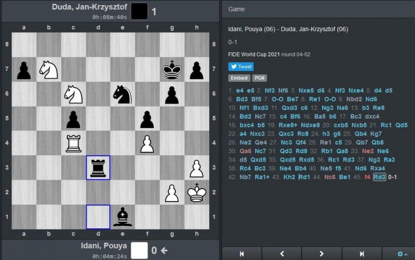Download game via PGN button
Viewport: 415px width, 260px height.
point(259,78)
